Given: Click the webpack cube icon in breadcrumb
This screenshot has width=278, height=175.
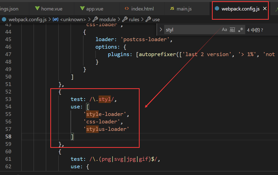Looking at the screenshot, I should coord(4,19).
